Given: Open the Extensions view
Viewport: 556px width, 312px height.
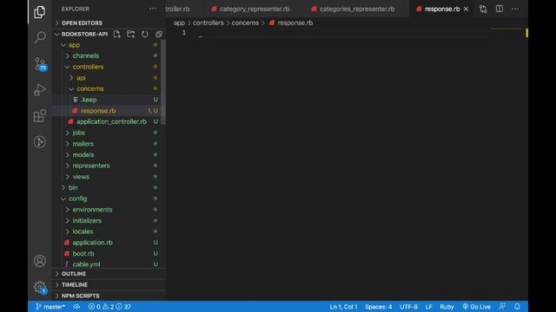Looking at the screenshot, I should (x=40, y=115).
